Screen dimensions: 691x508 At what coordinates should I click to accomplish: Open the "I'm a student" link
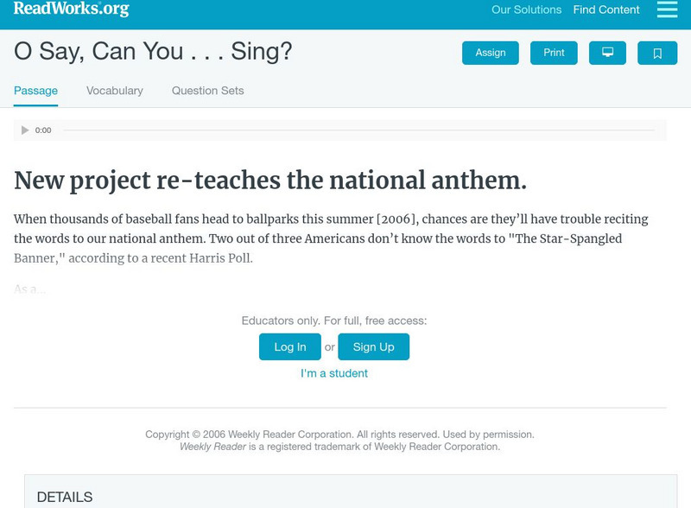pos(335,373)
